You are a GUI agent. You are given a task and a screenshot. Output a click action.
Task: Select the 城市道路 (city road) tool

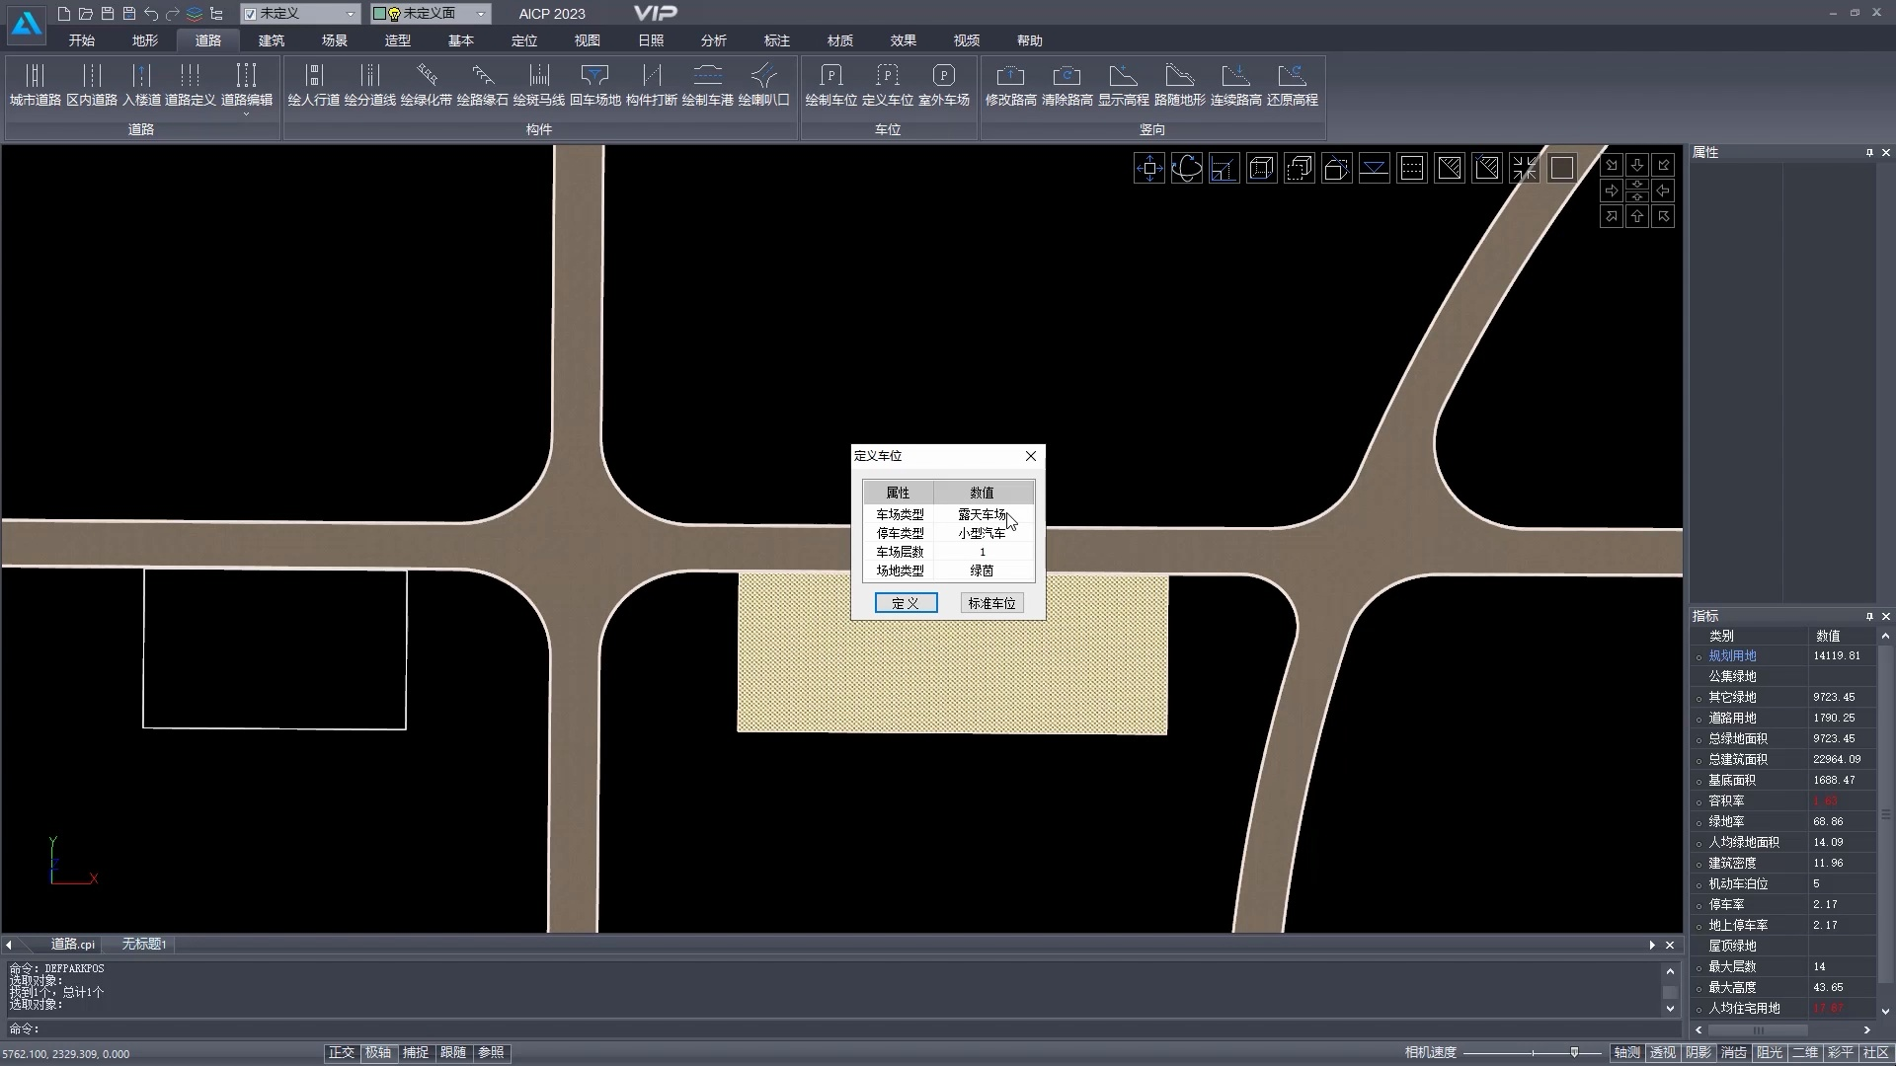(x=36, y=85)
